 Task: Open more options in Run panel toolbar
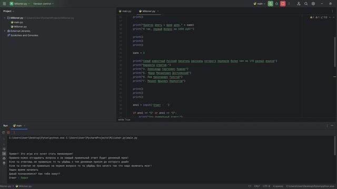coord(14,132)
